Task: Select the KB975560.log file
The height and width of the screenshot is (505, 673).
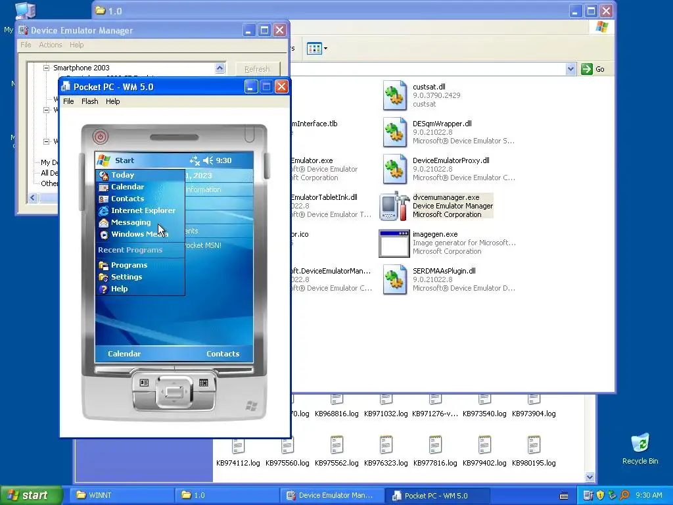Action: [287, 452]
